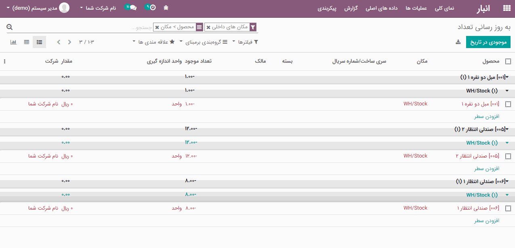
Task: Open the داده های اصلی menu
Action: point(382,8)
